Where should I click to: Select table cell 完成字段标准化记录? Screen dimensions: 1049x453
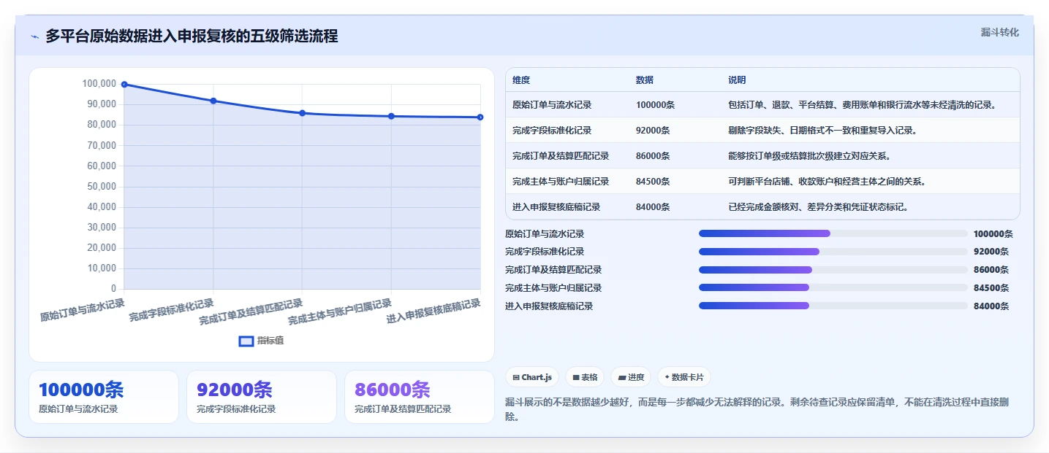click(552, 131)
